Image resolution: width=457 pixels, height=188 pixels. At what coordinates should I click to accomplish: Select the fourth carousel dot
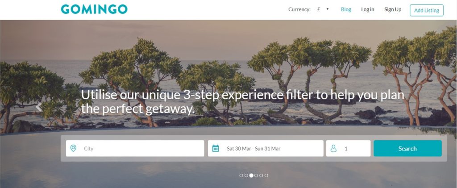pyautogui.click(x=256, y=175)
